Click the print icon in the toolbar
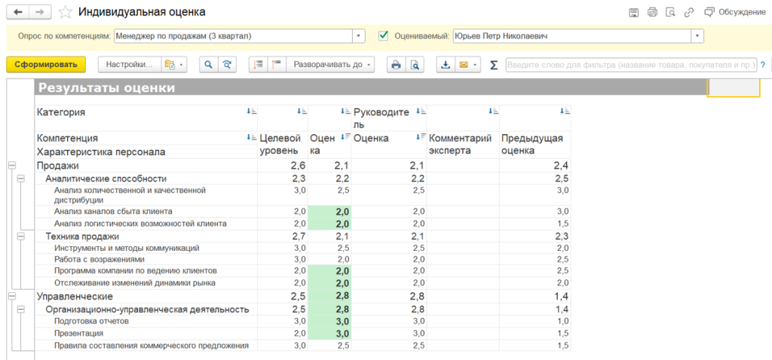The width and height of the screenshot is (772, 360). click(x=395, y=65)
